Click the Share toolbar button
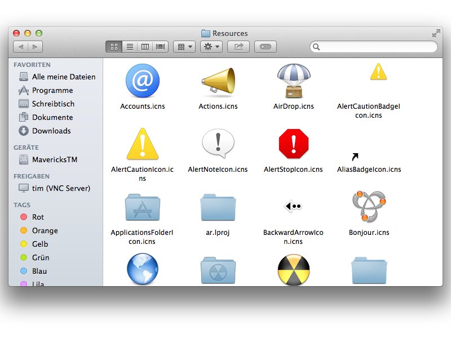 pyautogui.click(x=238, y=47)
